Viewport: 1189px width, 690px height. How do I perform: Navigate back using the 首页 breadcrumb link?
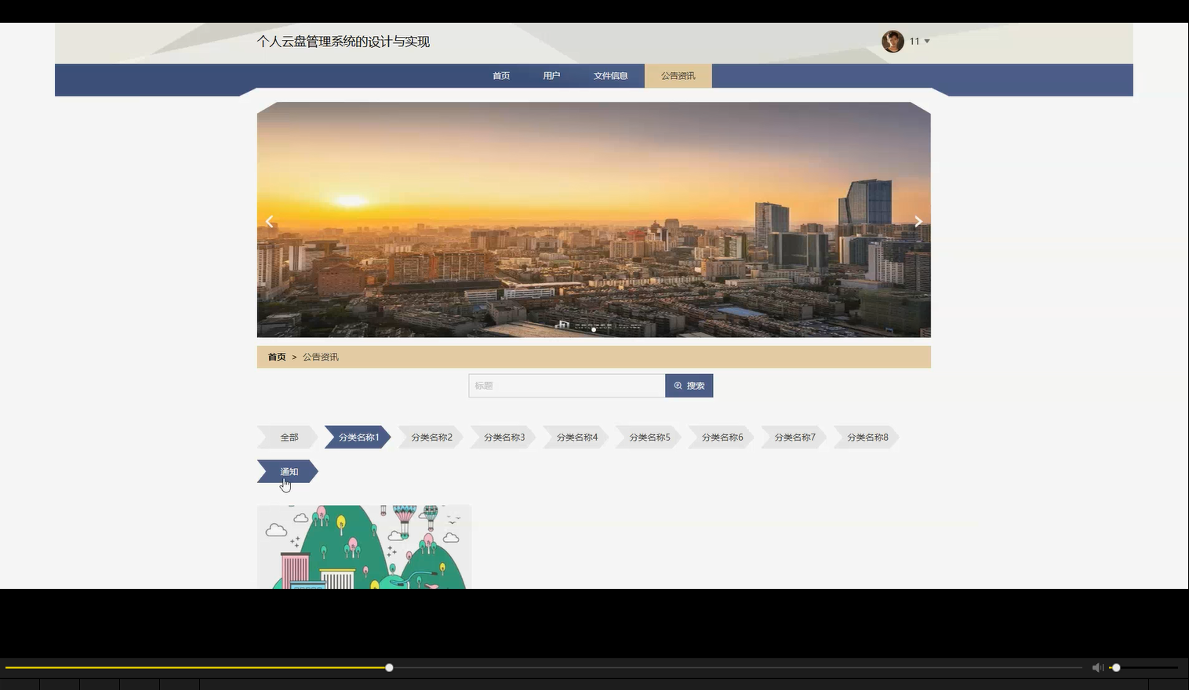(x=276, y=357)
